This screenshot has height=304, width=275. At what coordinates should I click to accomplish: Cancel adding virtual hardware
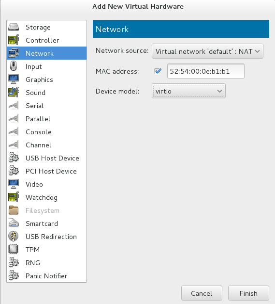click(x=202, y=293)
